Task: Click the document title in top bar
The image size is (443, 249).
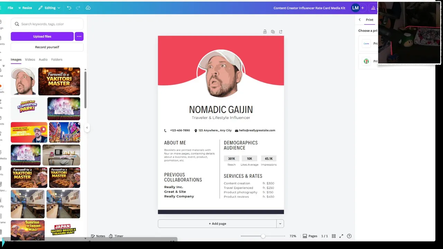Action: point(309,8)
